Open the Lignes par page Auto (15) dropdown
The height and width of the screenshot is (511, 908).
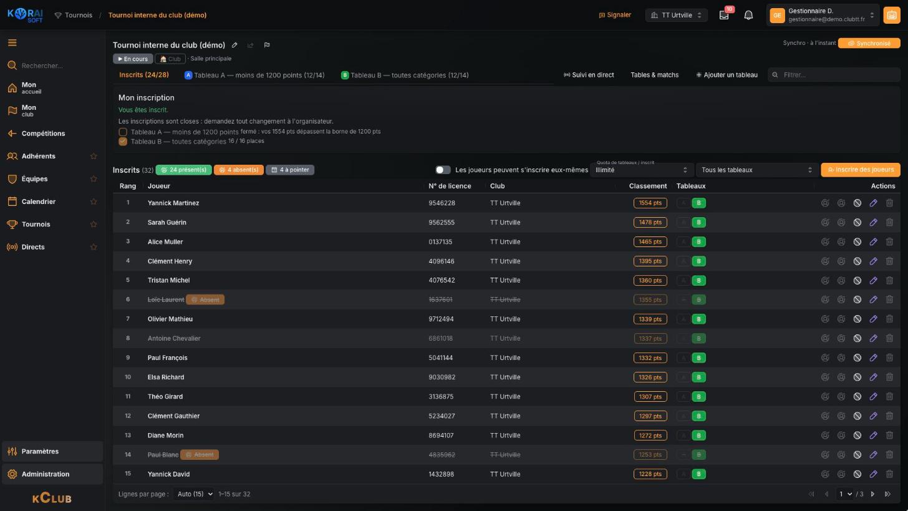tap(193, 495)
